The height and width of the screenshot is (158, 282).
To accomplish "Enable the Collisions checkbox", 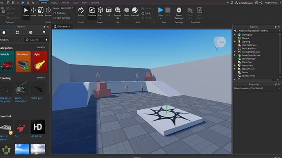I will tap(55, 13).
